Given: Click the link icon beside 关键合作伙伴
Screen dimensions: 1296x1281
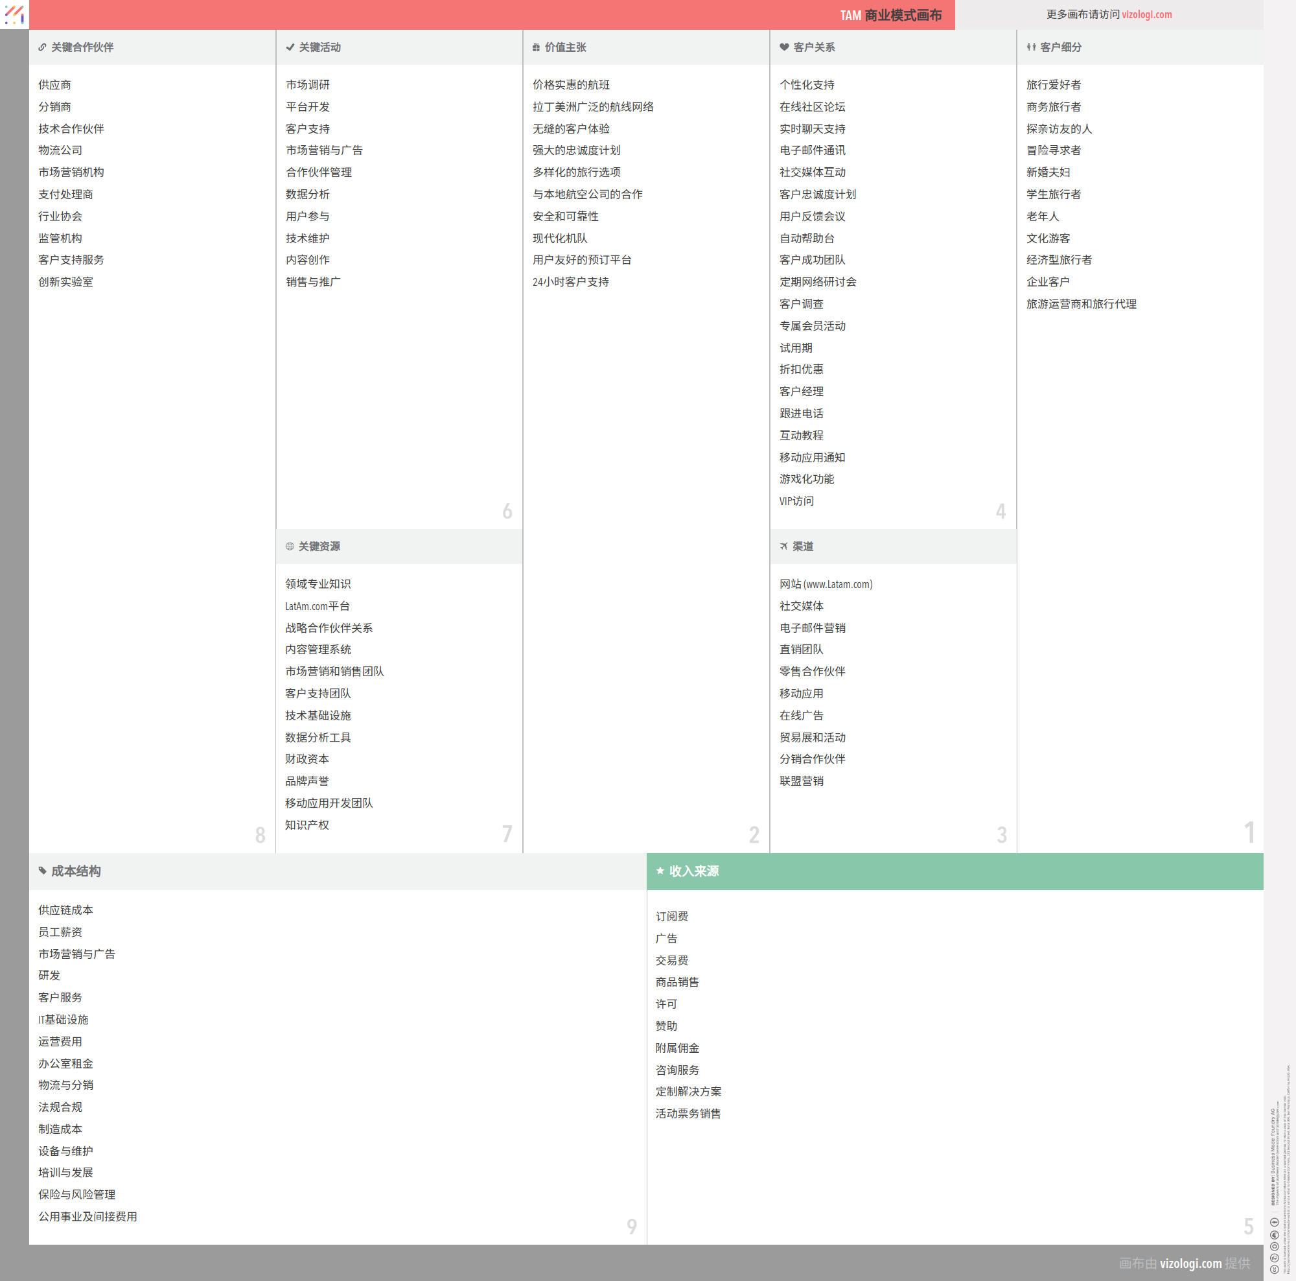Looking at the screenshot, I should point(42,47).
